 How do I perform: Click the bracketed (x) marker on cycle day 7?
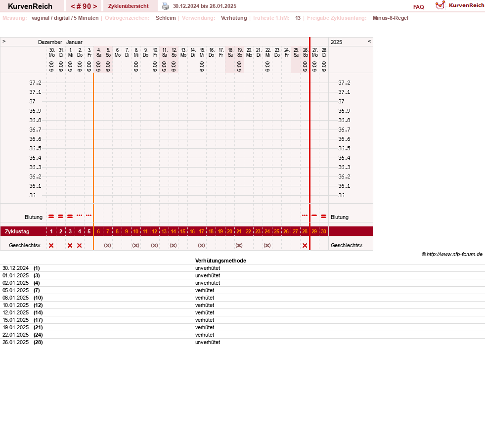107,245
